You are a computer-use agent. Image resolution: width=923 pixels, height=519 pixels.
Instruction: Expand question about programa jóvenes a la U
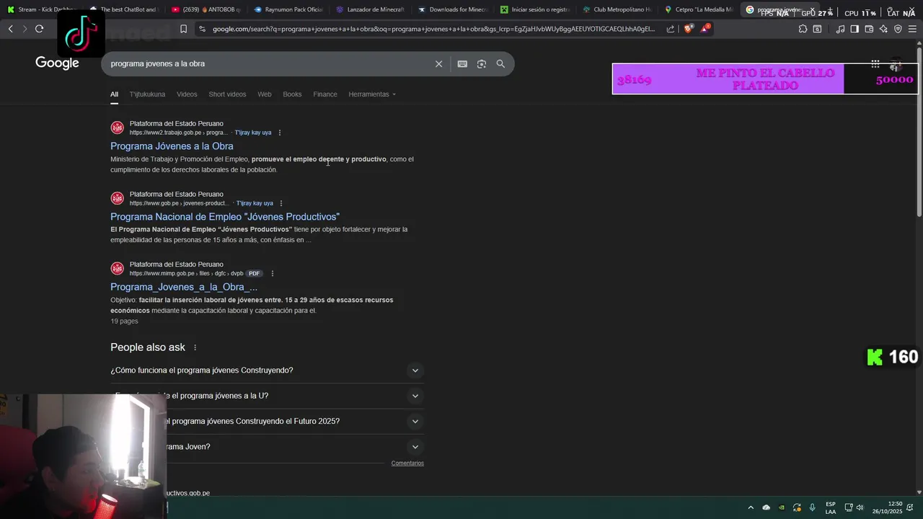pos(267,396)
